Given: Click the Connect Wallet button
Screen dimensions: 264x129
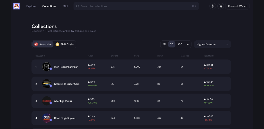Looking at the screenshot, I should click(x=237, y=6).
